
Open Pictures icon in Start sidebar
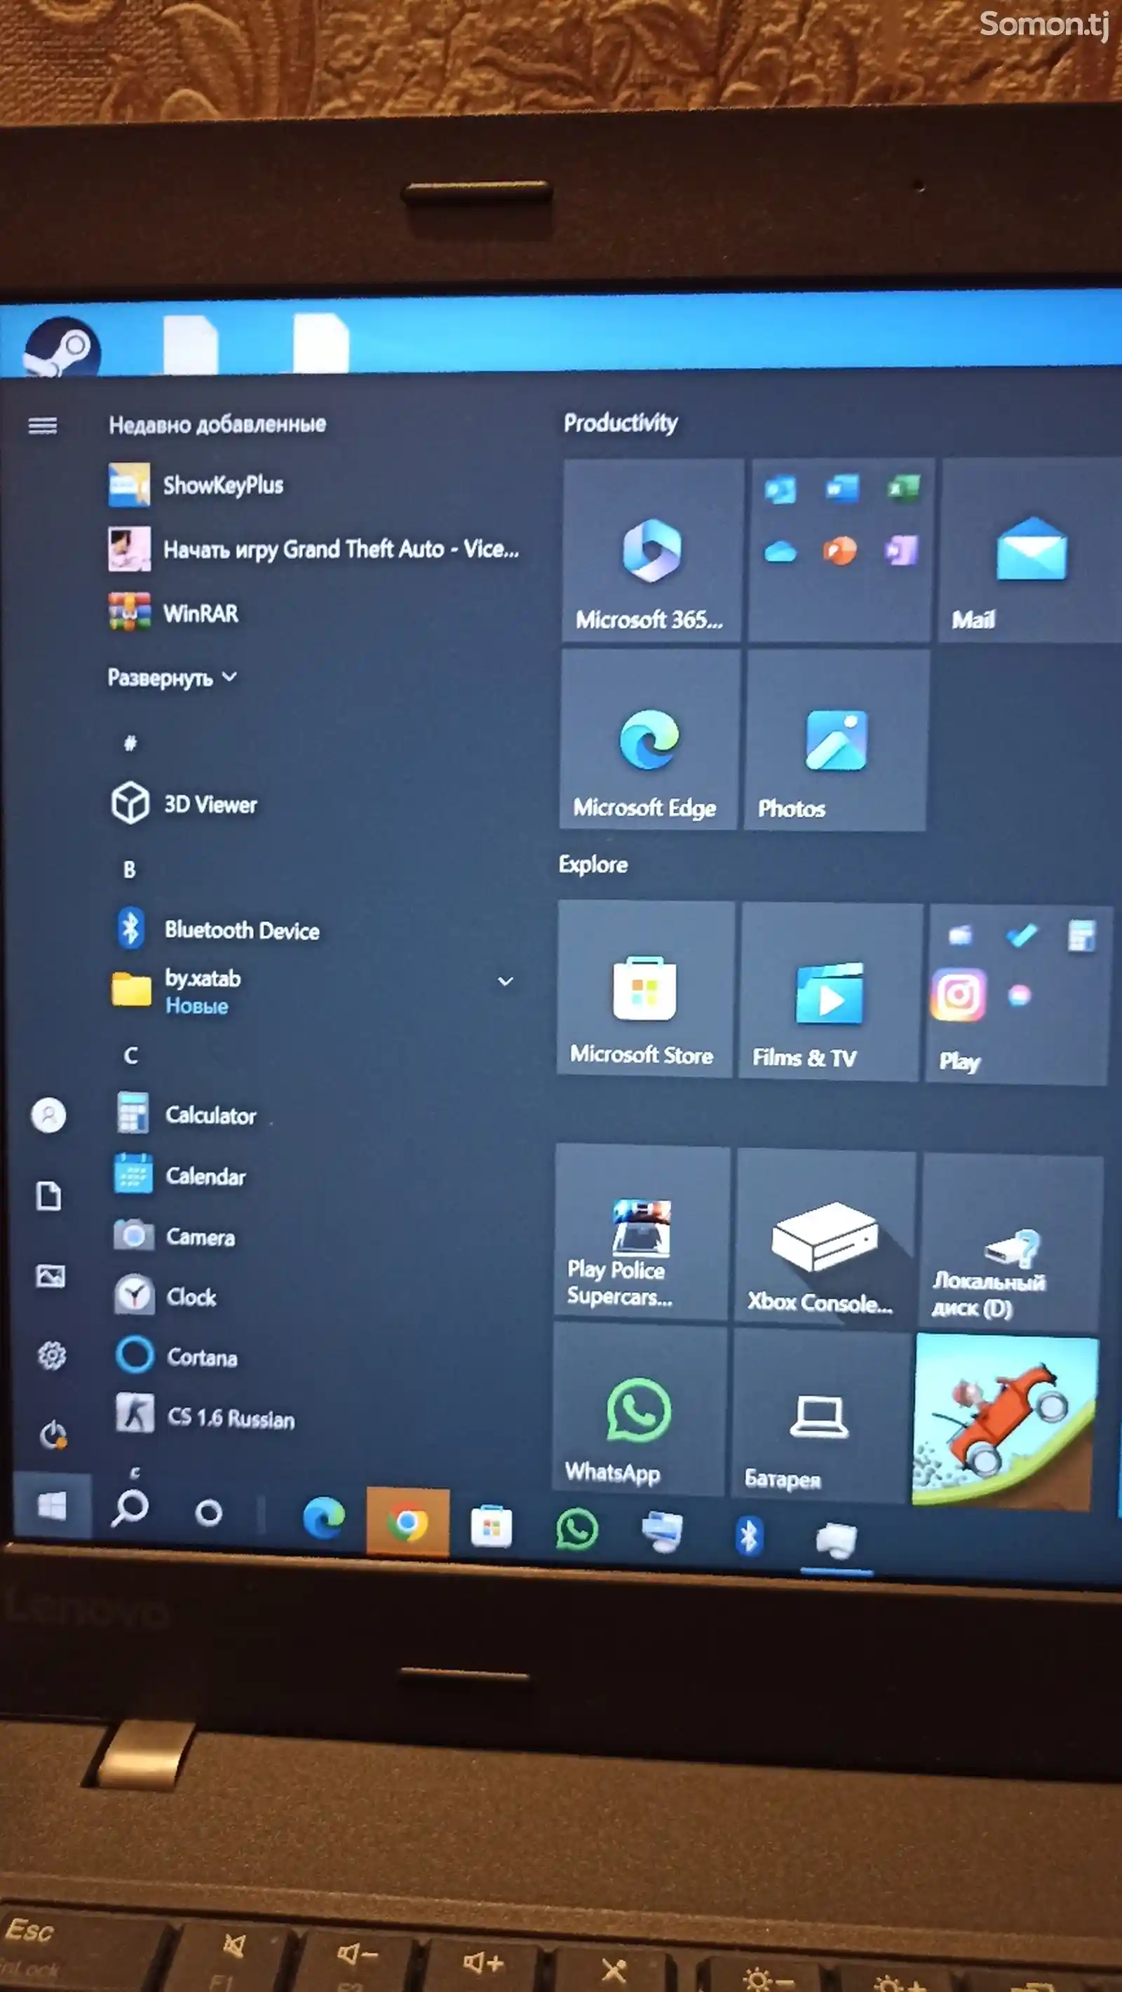coord(50,1276)
